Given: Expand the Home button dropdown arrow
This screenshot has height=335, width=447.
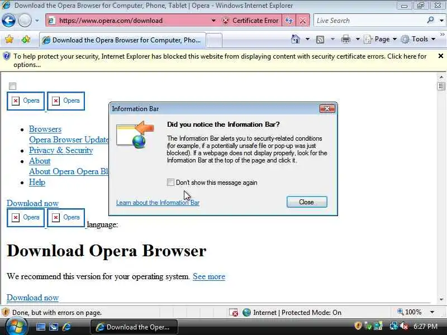Looking at the screenshot, I should coord(307,39).
